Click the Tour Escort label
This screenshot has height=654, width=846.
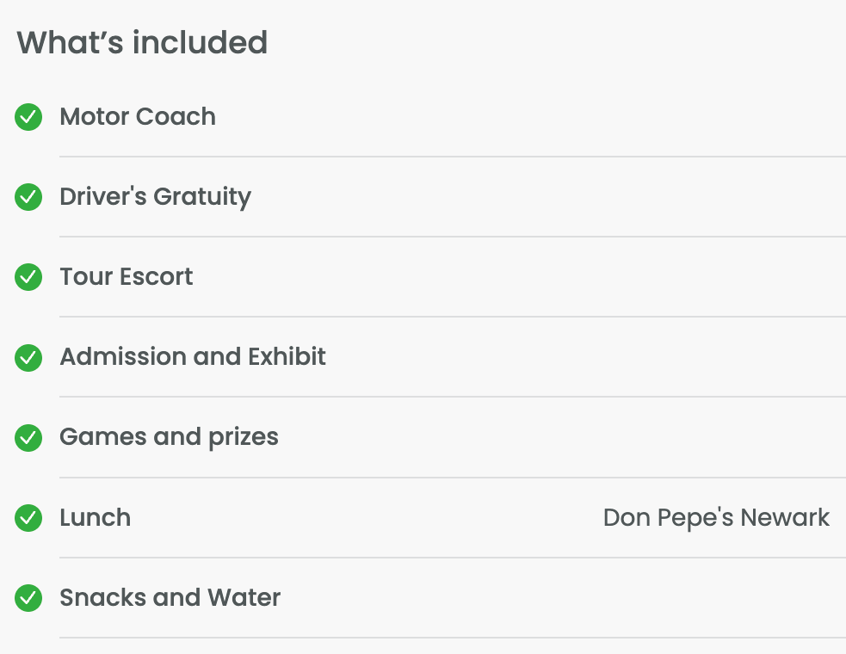click(127, 277)
